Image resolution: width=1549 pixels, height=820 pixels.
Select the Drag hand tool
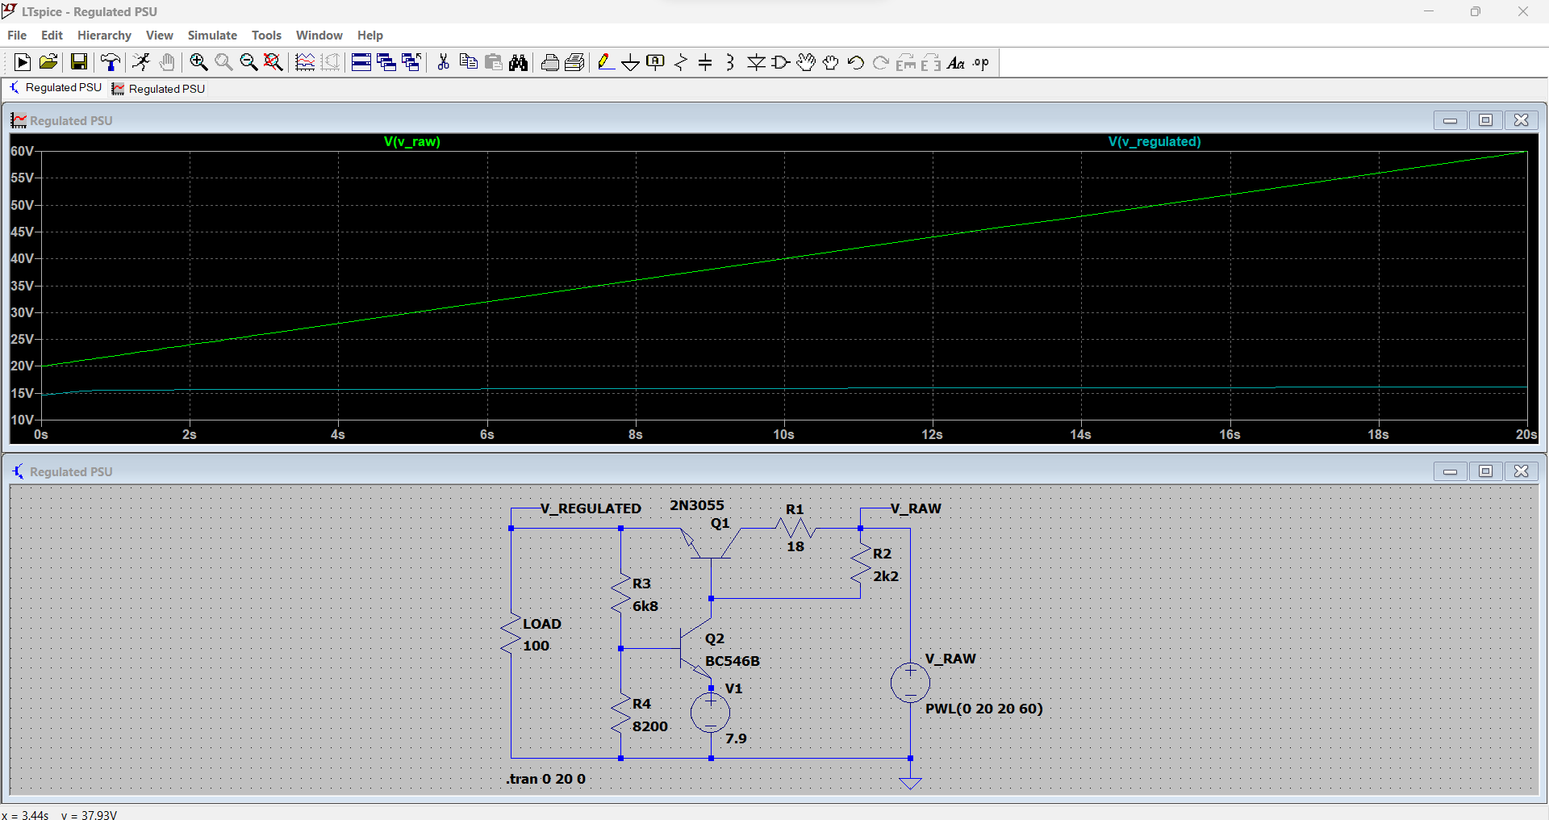[831, 62]
